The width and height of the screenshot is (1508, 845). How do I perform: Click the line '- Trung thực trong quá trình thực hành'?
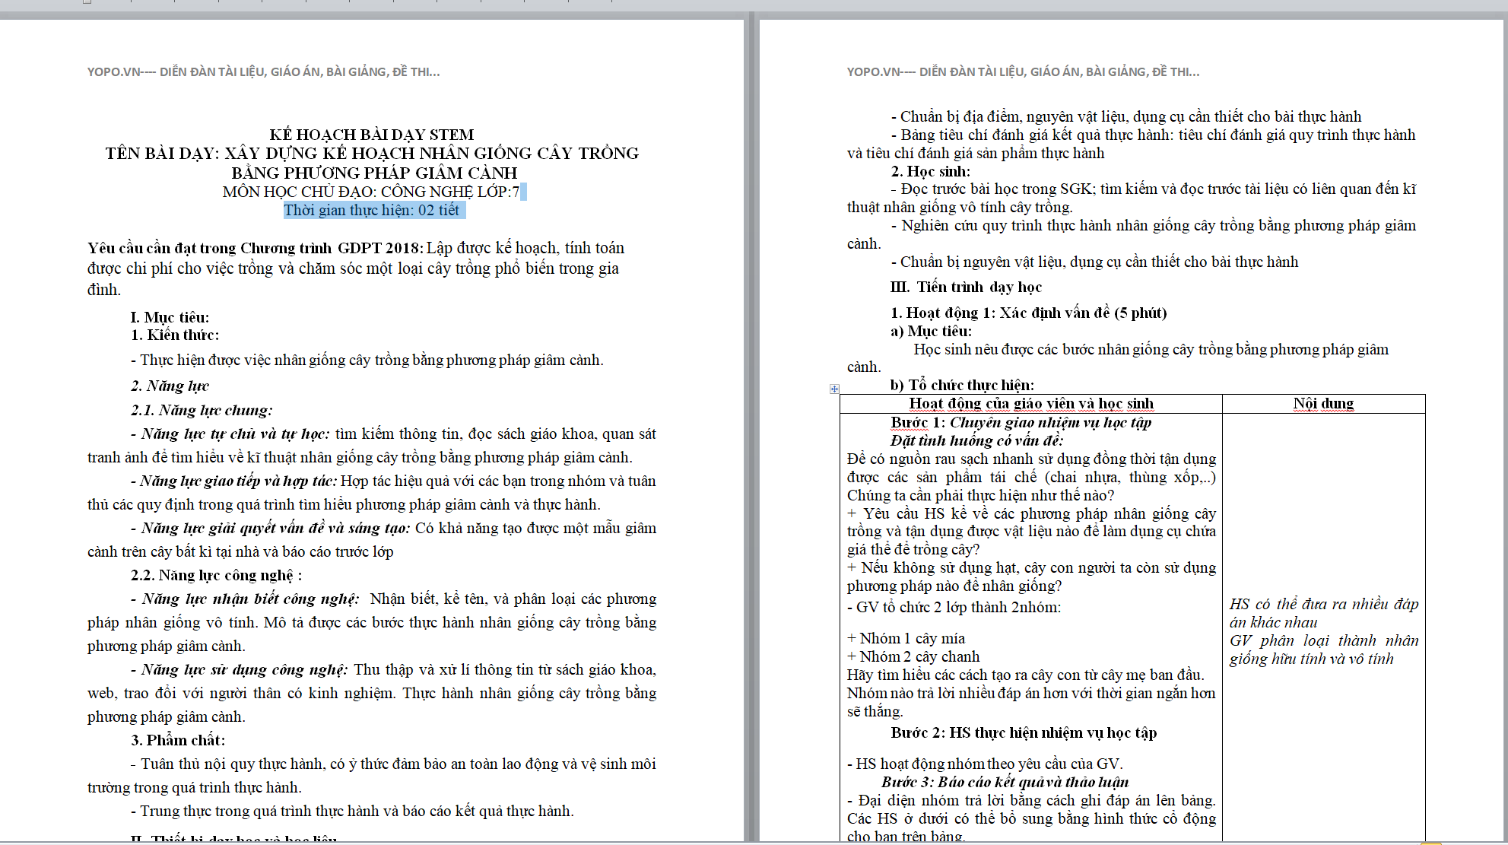[352, 811]
